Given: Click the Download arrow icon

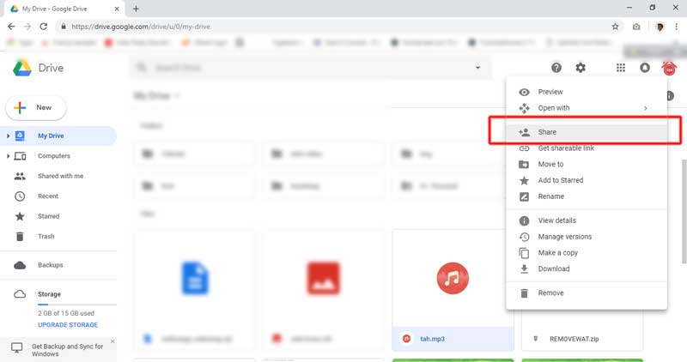Looking at the screenshot, I should [524, 268].
